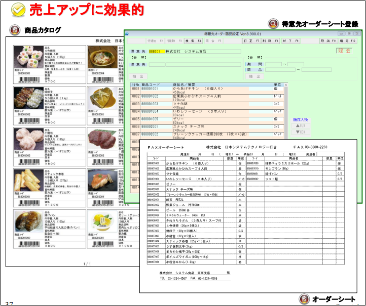366x306 pixels.
Task: Click the 揚げパン product photo in catalog
Action: click(29, 222)
